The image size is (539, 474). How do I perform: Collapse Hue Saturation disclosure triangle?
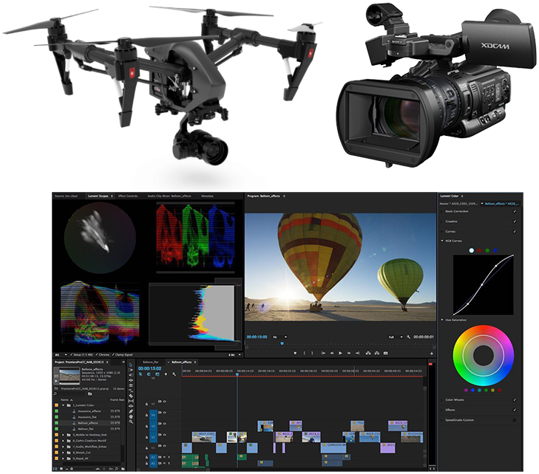coord(442,320)
